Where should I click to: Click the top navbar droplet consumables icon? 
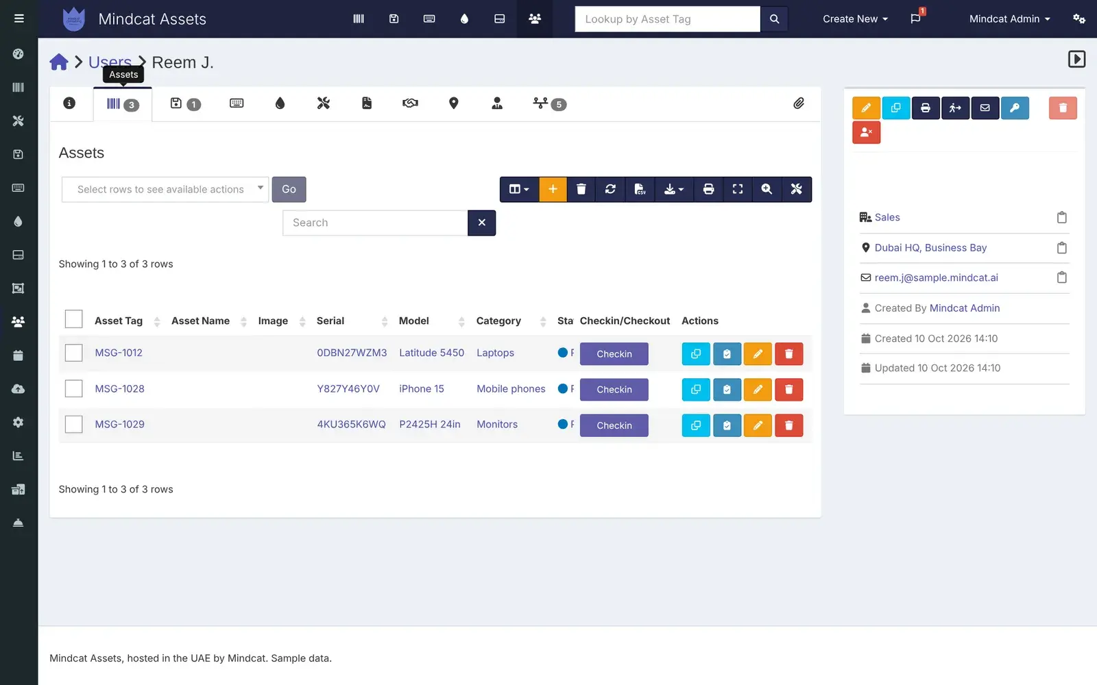click(x=464, y=18)
